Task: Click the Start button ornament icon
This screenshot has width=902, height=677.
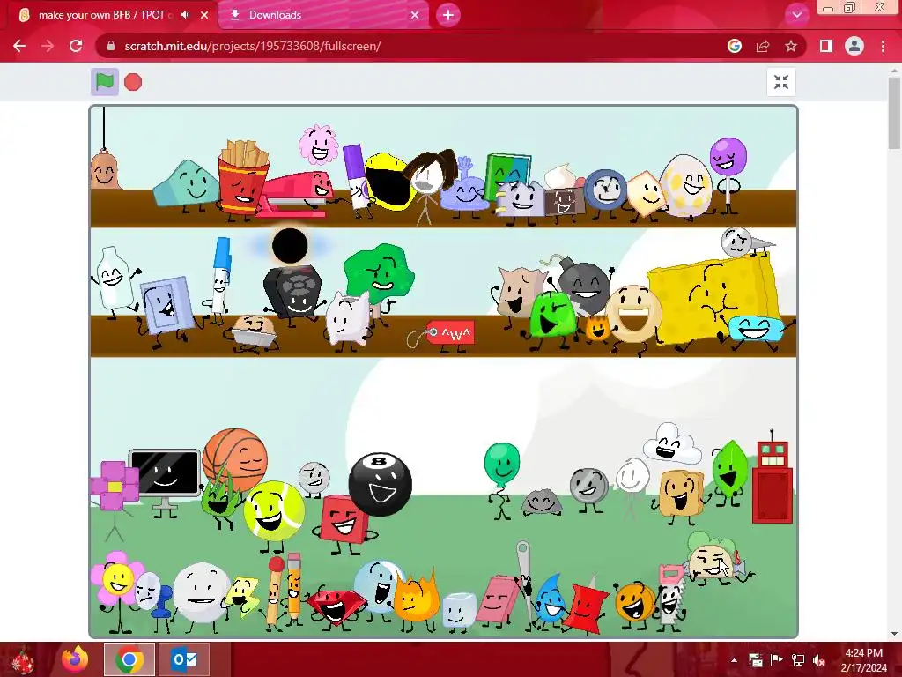Action: (23, 659)
